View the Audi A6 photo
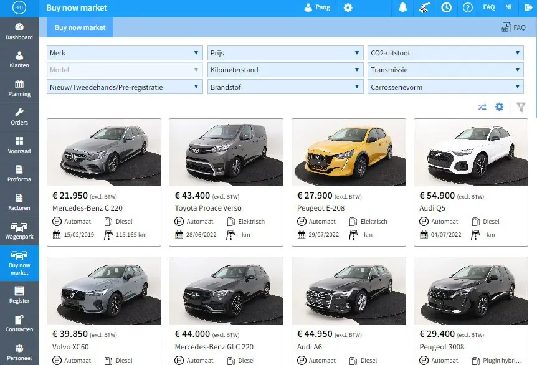Image resolution: width=537 pixels, height=365 pixels. pos(349,291)
